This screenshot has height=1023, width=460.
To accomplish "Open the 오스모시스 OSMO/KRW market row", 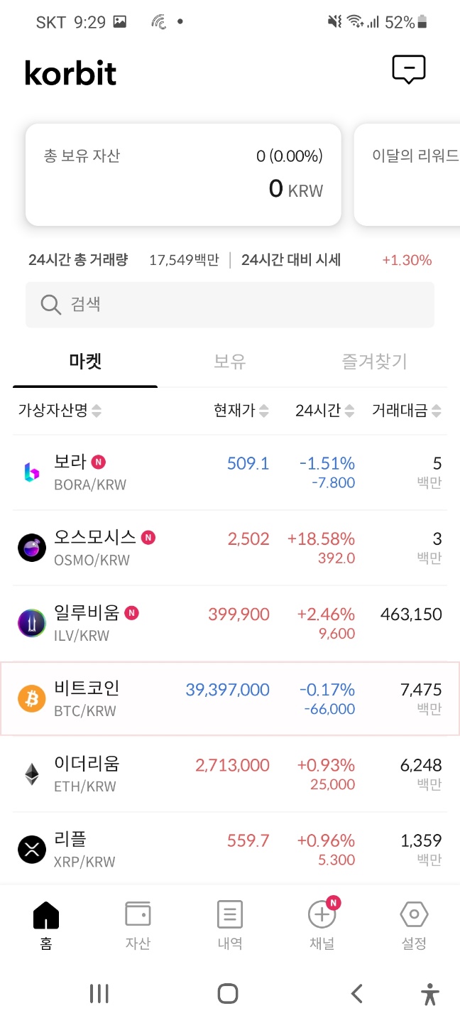I will 230,548.
